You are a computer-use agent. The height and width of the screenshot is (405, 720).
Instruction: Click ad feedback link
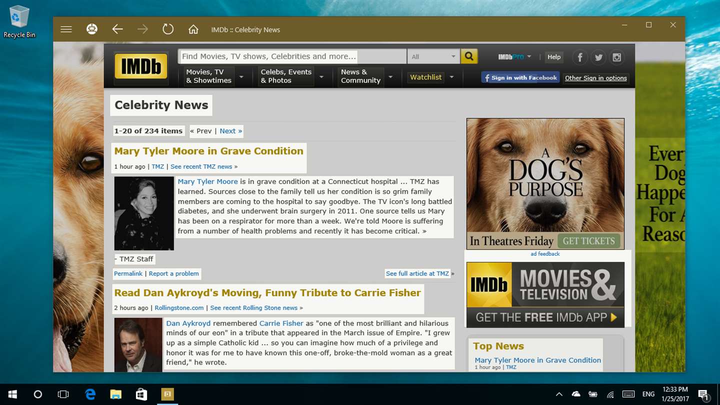click(545, 254)
